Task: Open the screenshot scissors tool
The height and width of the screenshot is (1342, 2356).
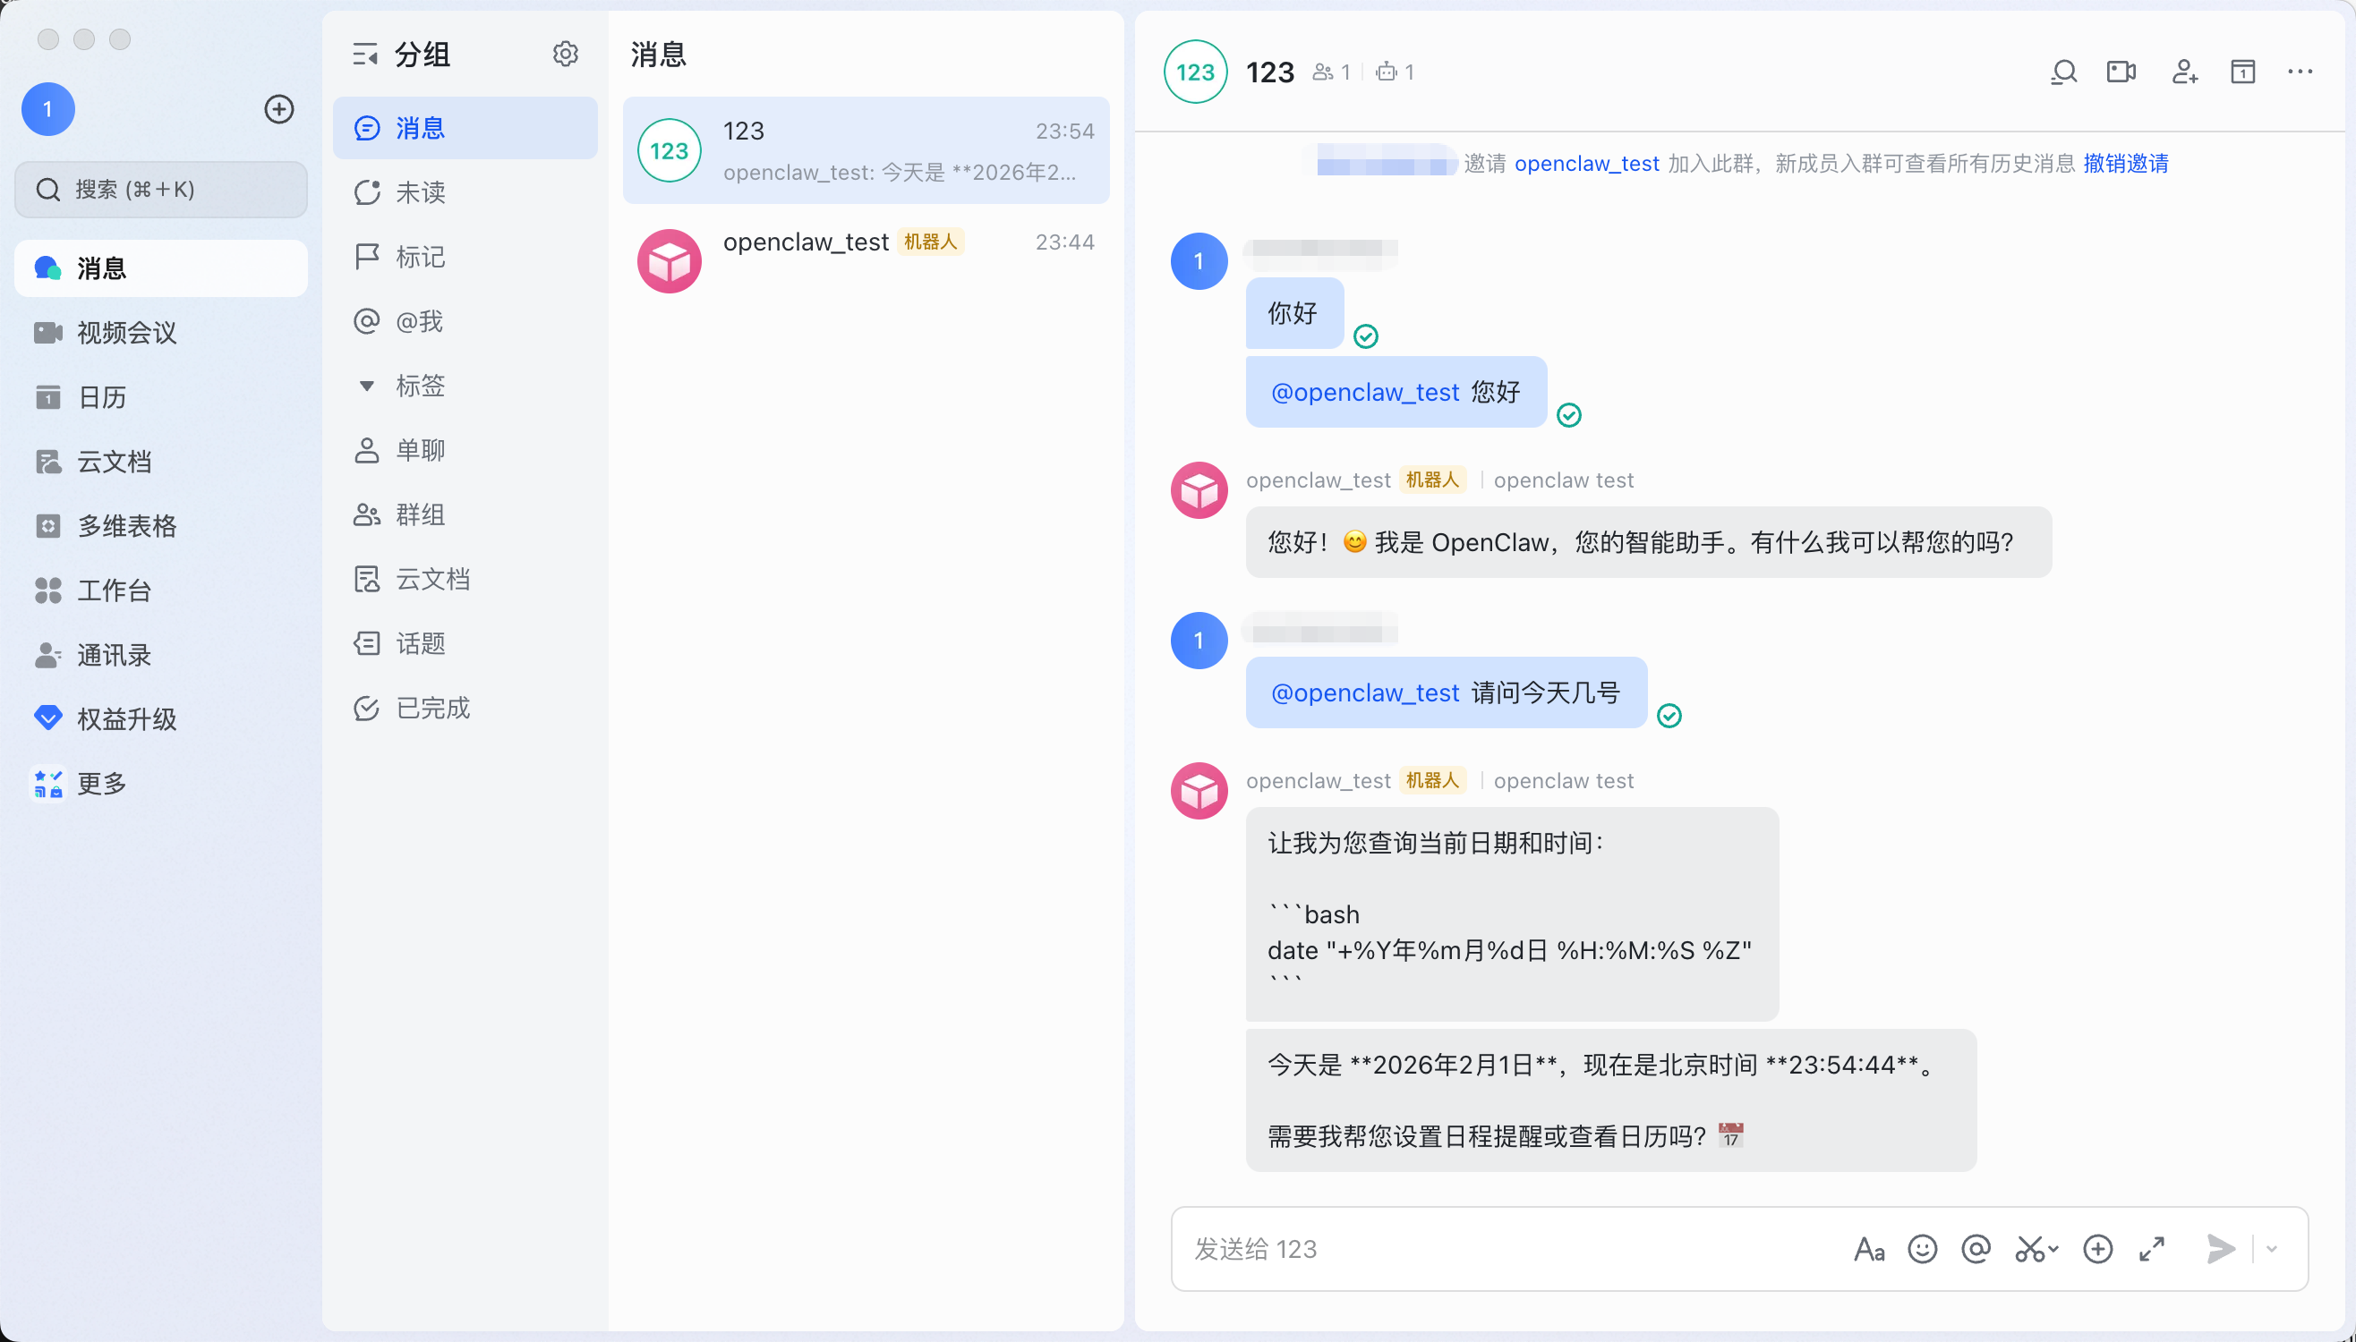Action: tap(2031, 1249)
